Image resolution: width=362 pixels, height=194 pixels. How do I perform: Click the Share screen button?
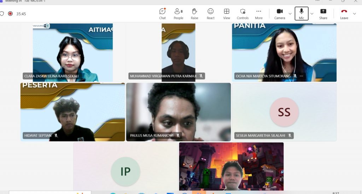point(323,13)
